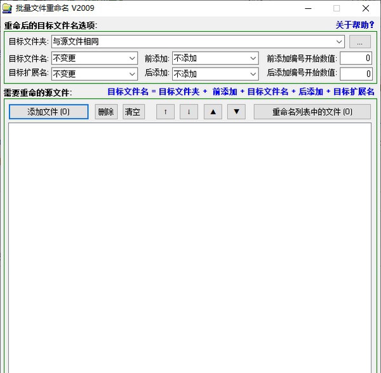Image resolution: width=381 pixels, height=373 pixels.
Task: Click 添加文件 (0) button
Action: point(49,112)
